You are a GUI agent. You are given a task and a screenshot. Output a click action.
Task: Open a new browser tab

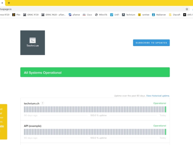tap(9, 3)
